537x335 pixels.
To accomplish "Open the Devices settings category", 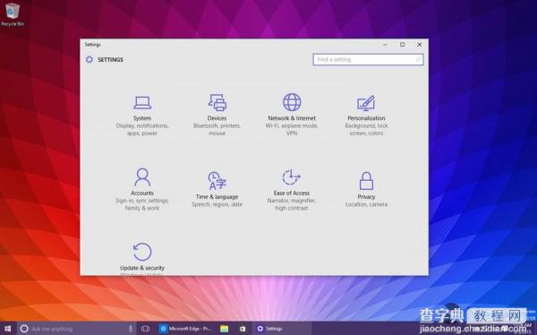I will click(217, 115).
